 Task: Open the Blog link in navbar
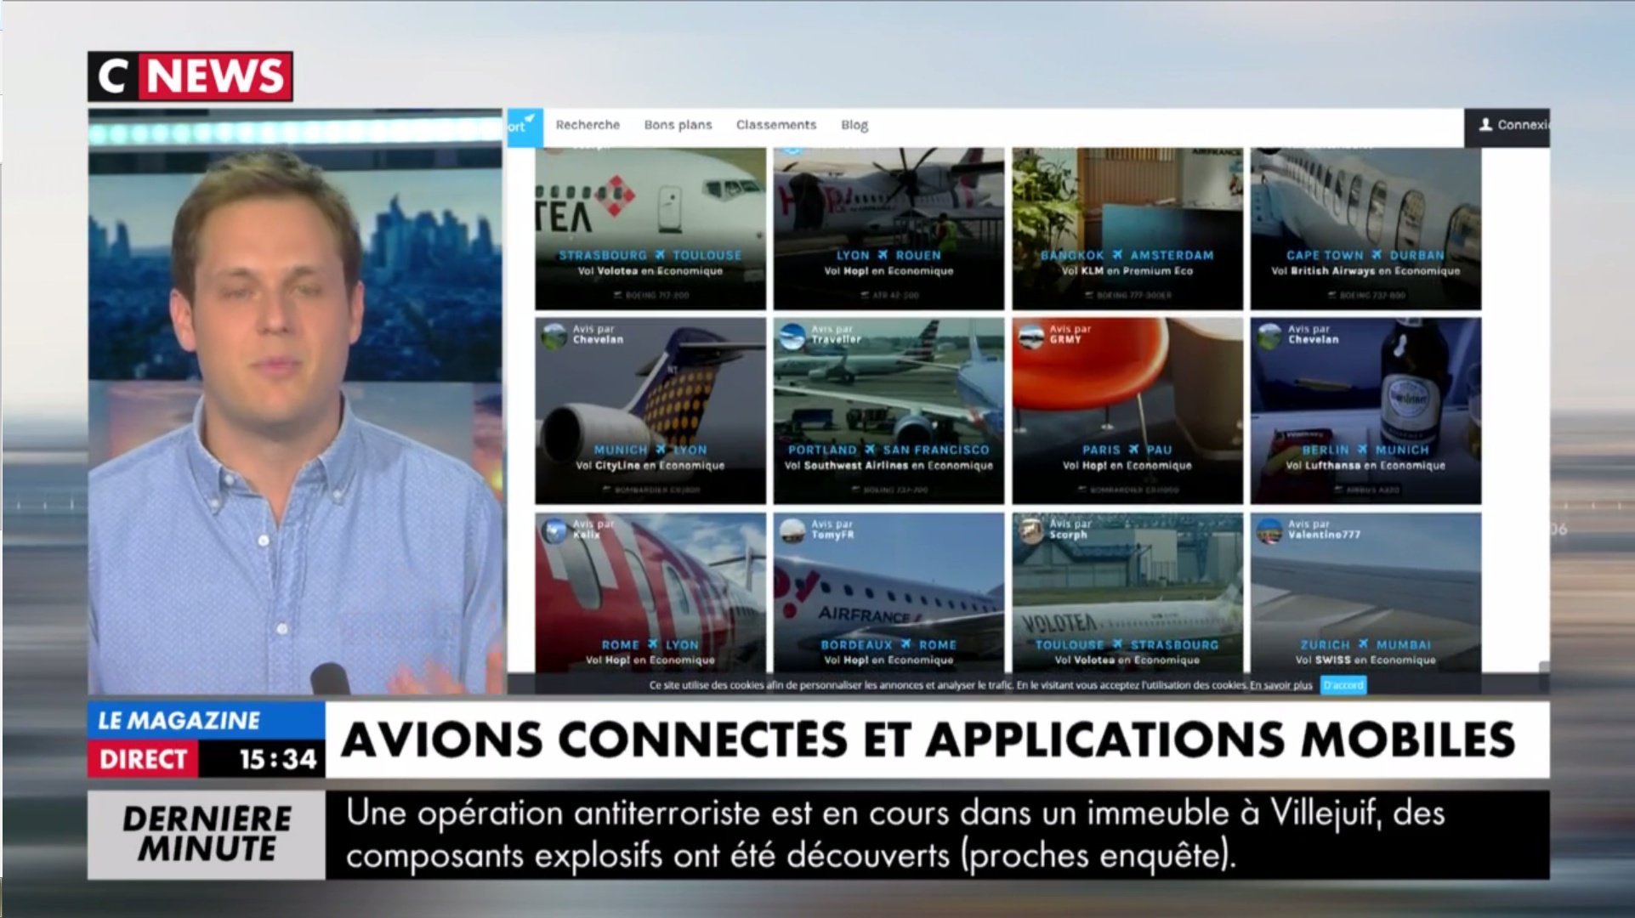click(x=854, y=125)
